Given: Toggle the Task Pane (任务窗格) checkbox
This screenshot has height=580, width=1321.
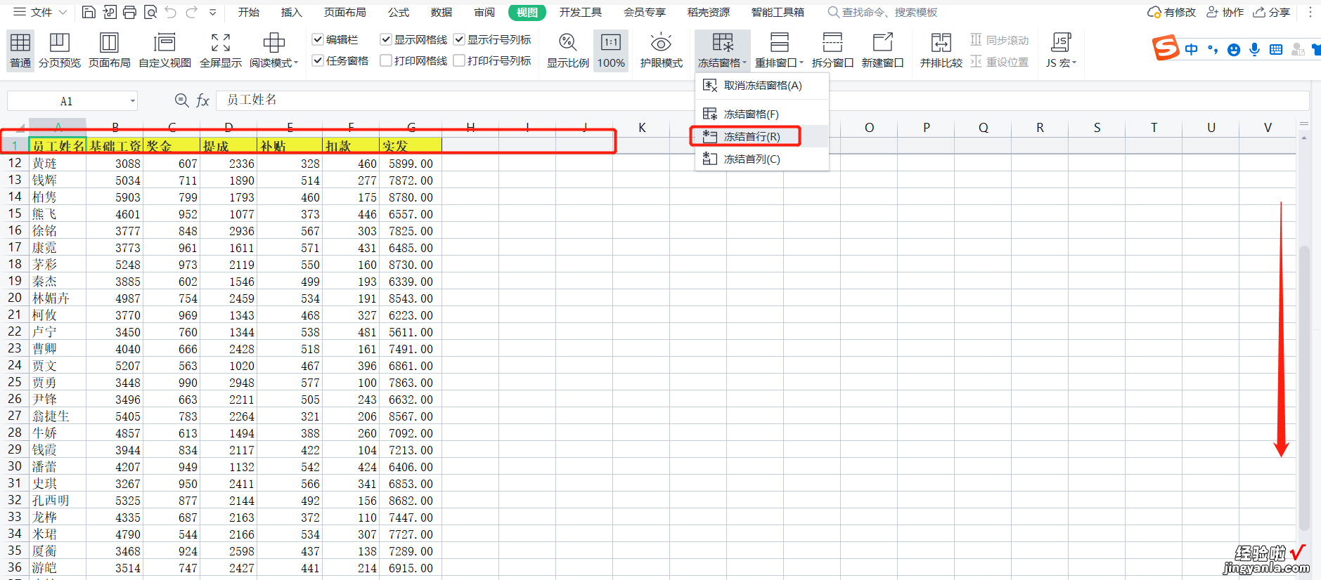Looking at the screenshot, I should click(318, 60).
